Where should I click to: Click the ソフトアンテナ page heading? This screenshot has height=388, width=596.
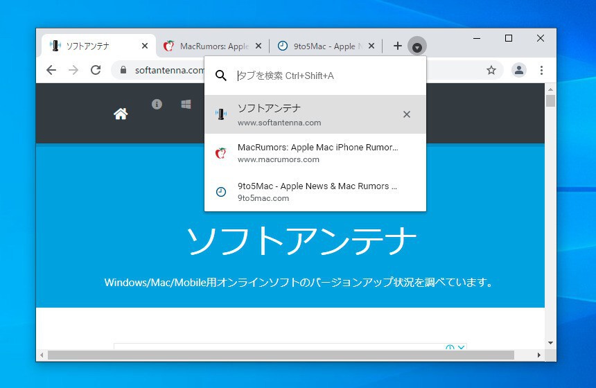pyautogui.click(x=301, y=241)
